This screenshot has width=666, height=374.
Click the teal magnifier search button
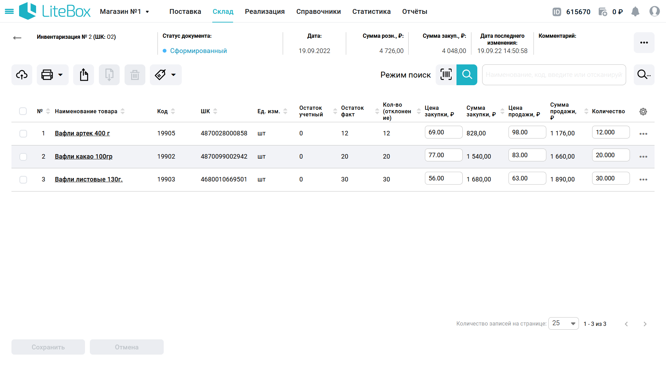click(467, 75)
